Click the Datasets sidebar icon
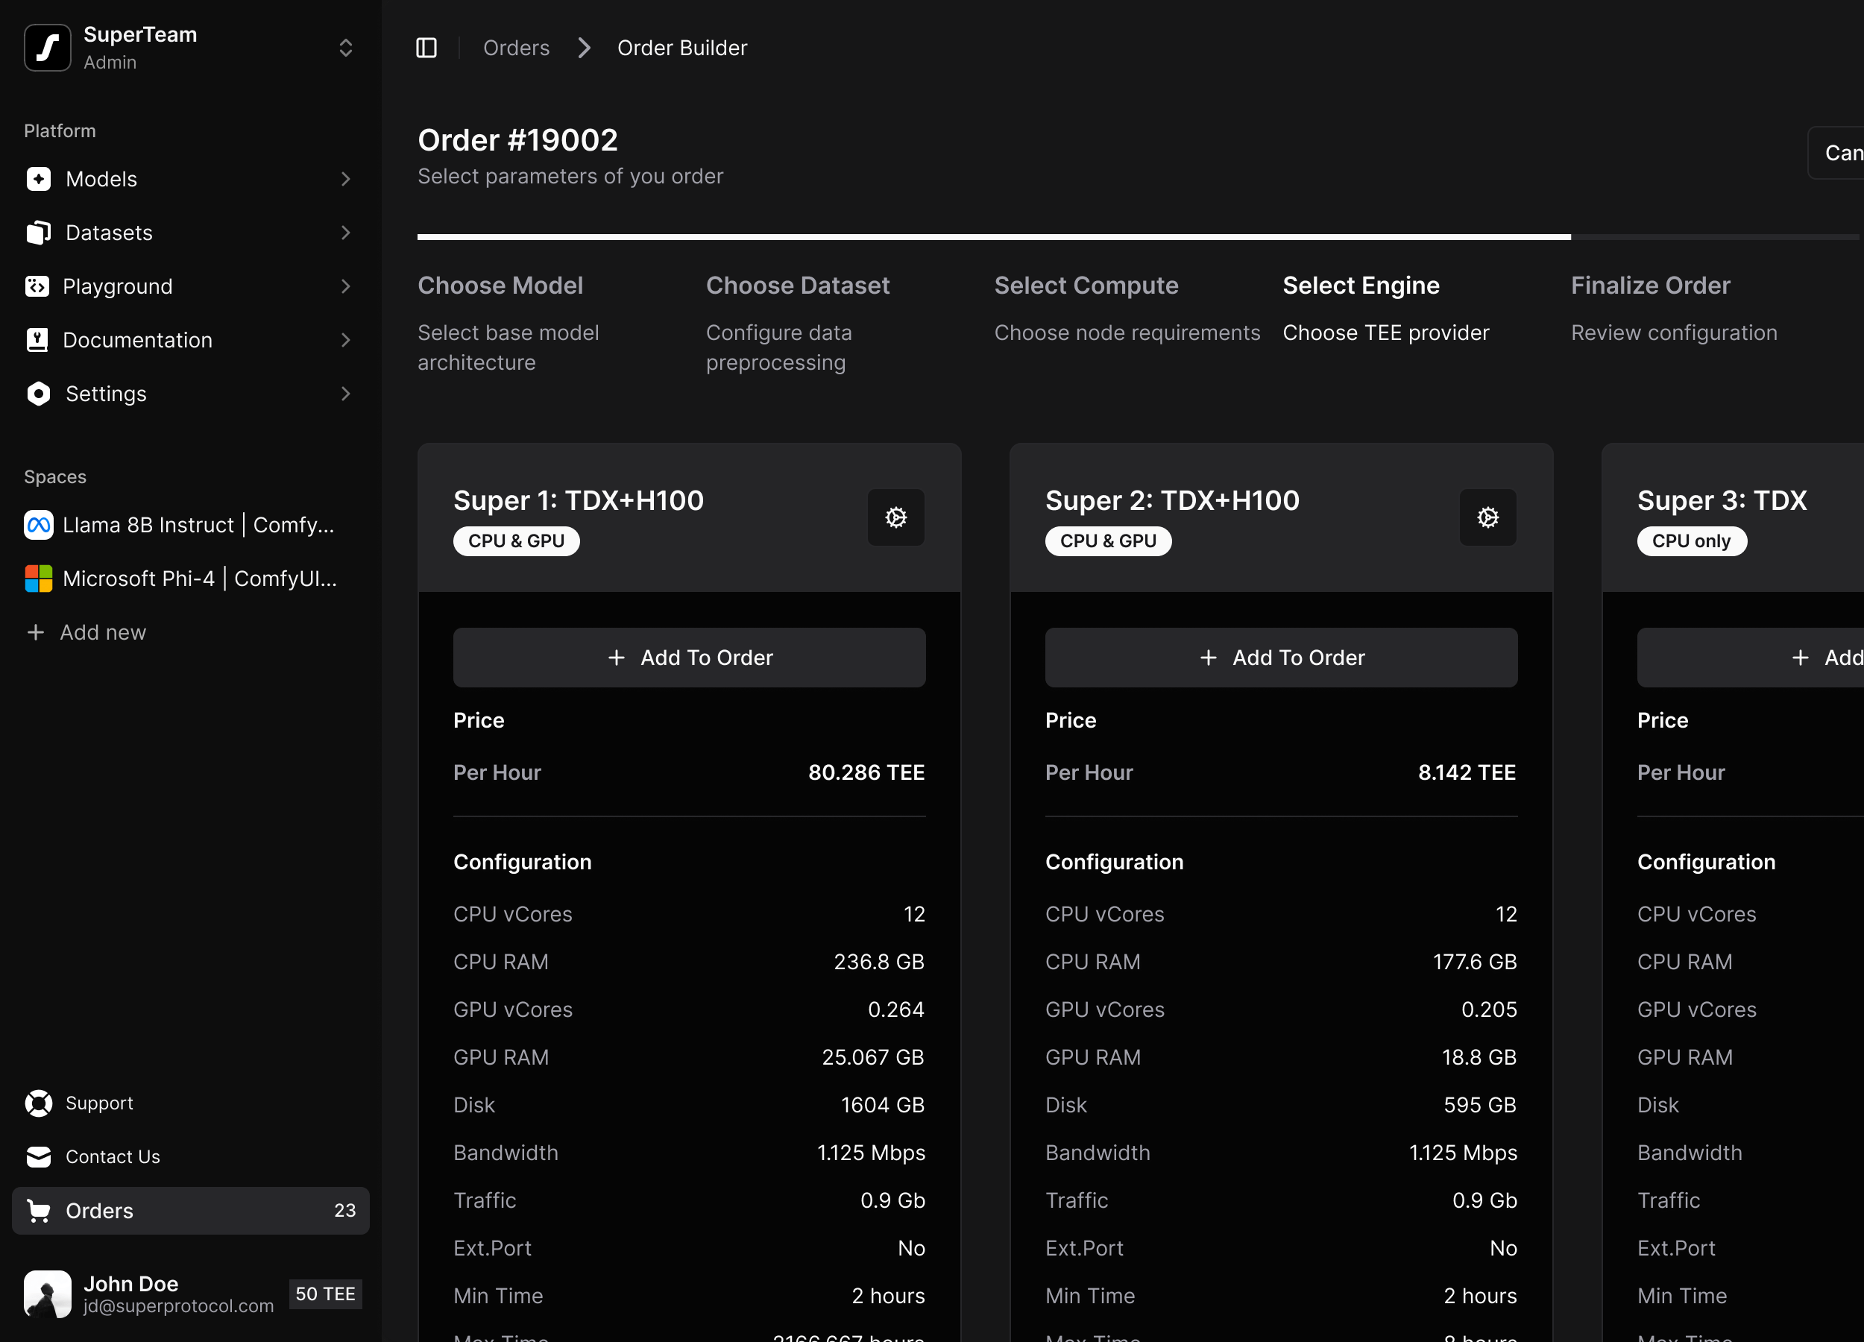The image size is (1864, 1342). pos(38,233)
